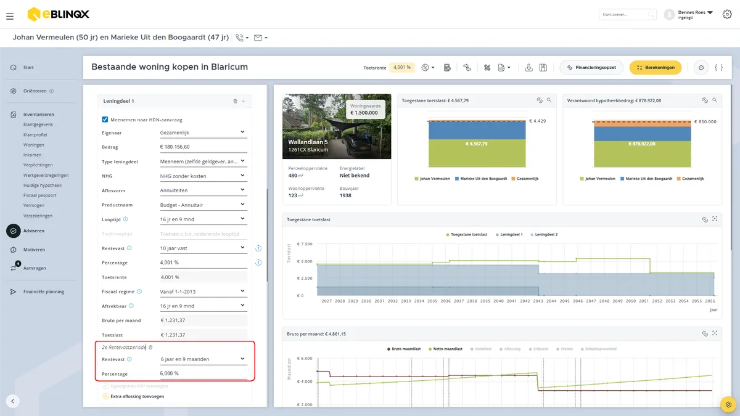Collapse the sidebar with arrow button
740x416 pixels.
[13, 401]
